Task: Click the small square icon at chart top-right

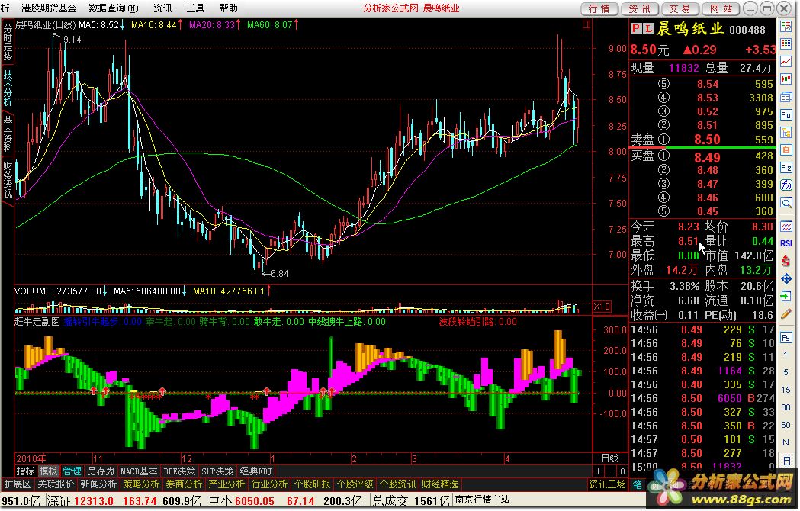Action: [x=586, y=24]
